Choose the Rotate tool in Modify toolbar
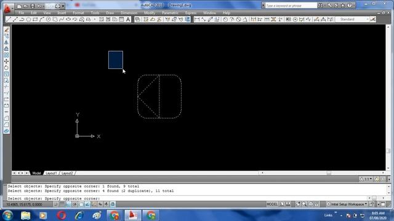This screenshot has width=394, height=221. 7,68
